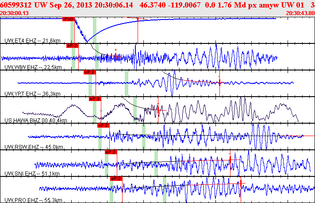The width and height of the screenshot is (315, 203).
Task: Click the second green S-window bar on ET4 trace
Action: (x=95, y=30)
